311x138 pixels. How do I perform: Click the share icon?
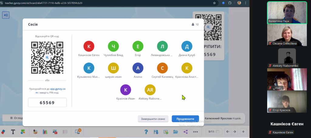186,132
